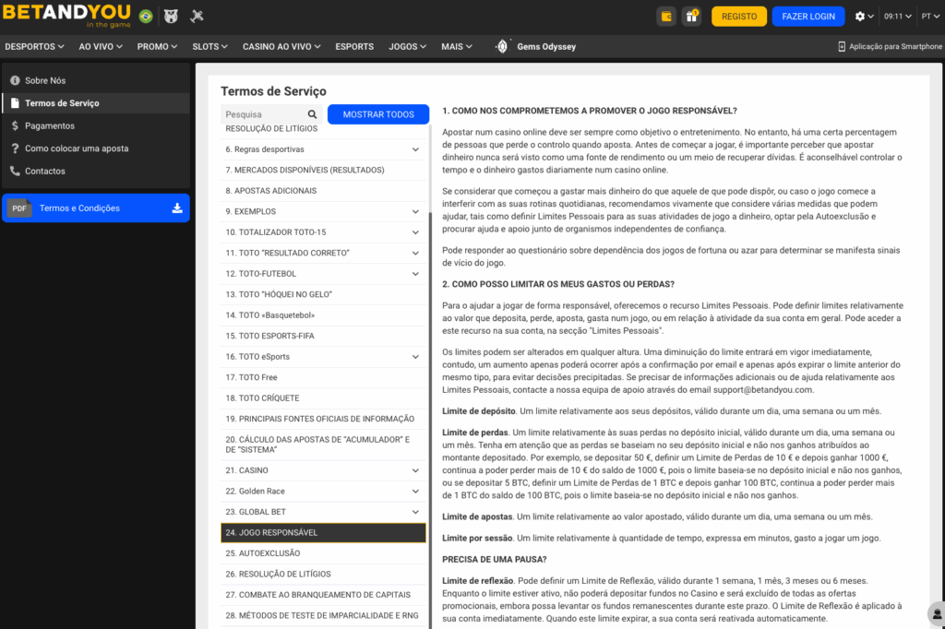Download Termos e Condições PDF via download icon
This screenshot has width=945, height=629.
coord(177,208)
